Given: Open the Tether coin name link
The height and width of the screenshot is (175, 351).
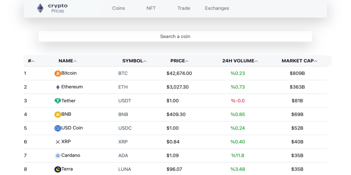Looking at the screenshot, I should (68, 101).
